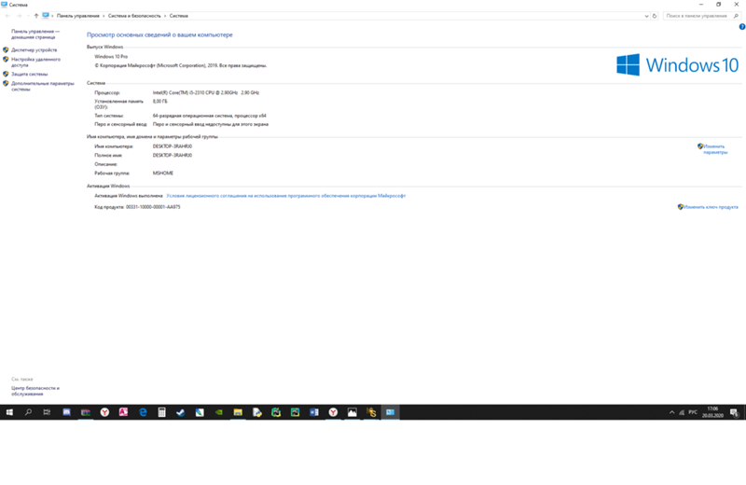Screen dimensions: 746x485
Task: Open help with the blue question mark icon
Action: coord(742,27)
